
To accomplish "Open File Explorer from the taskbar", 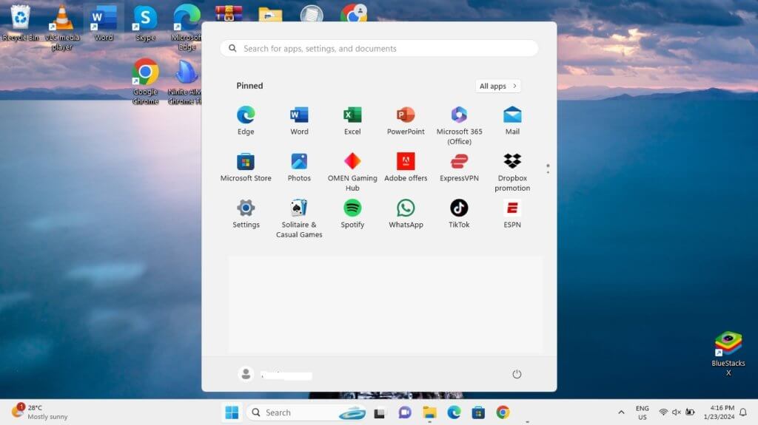I will coord(429,412).
